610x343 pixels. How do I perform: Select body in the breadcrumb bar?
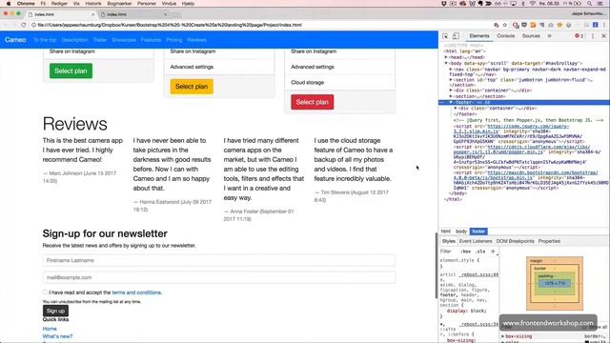click(x=461, y=232)
